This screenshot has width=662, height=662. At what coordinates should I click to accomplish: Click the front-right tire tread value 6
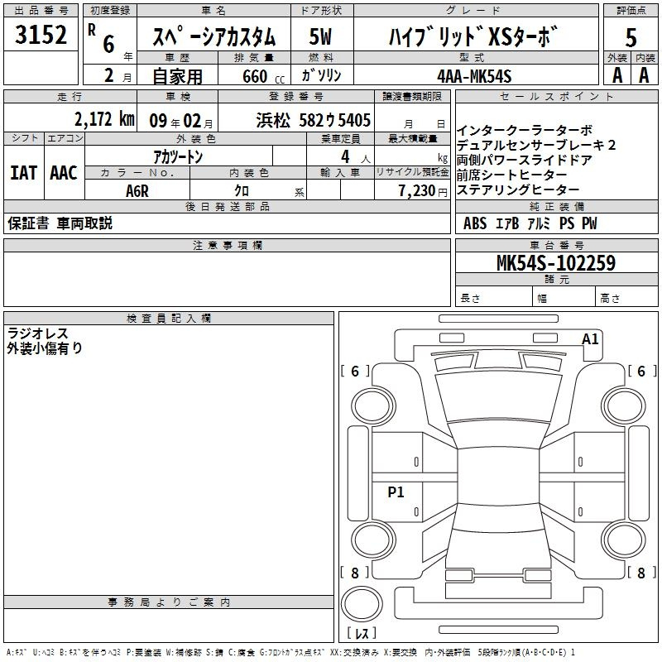[642, 371]
